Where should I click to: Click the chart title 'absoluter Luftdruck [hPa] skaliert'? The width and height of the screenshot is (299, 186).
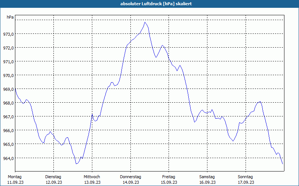pos(156,4)
